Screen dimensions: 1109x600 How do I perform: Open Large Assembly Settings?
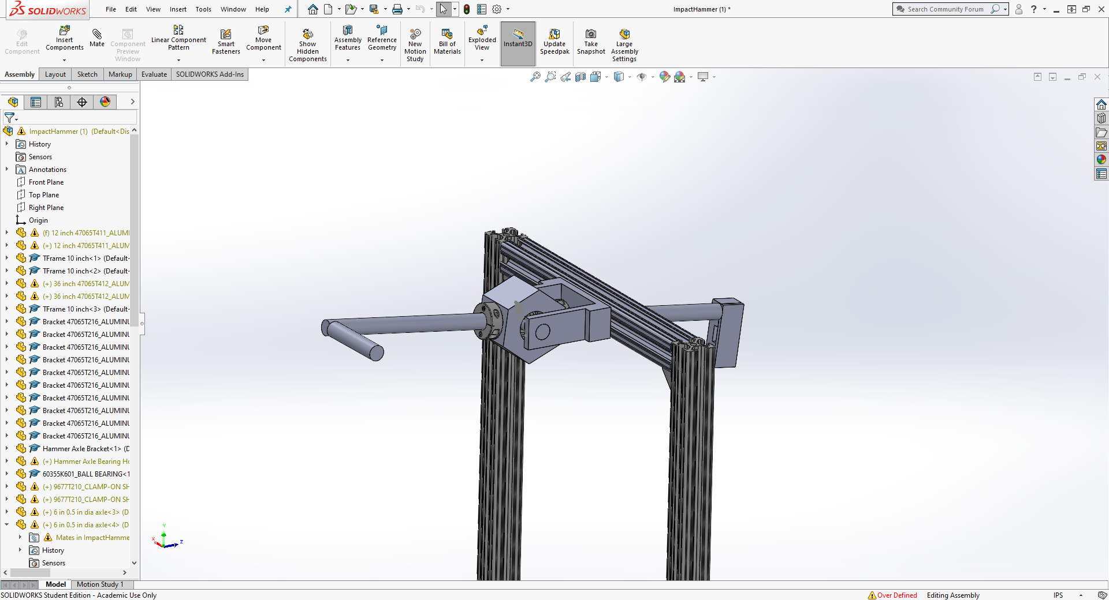pos(624,44)
